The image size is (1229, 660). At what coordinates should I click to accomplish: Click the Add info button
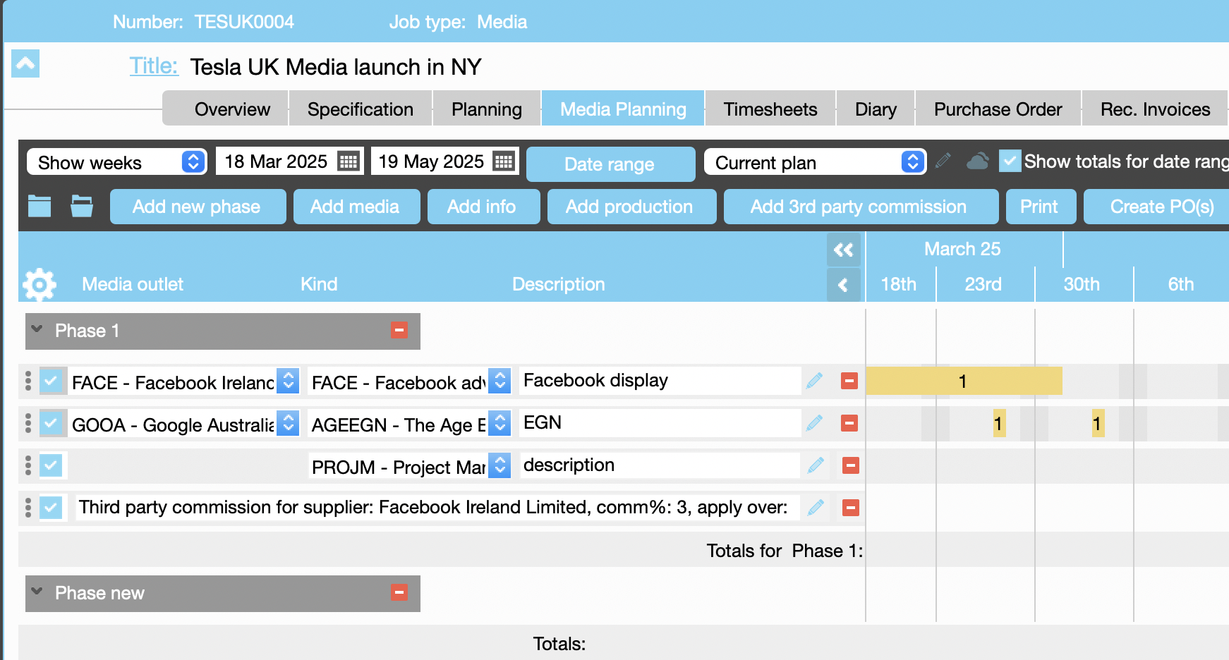[x=483, y=206]
